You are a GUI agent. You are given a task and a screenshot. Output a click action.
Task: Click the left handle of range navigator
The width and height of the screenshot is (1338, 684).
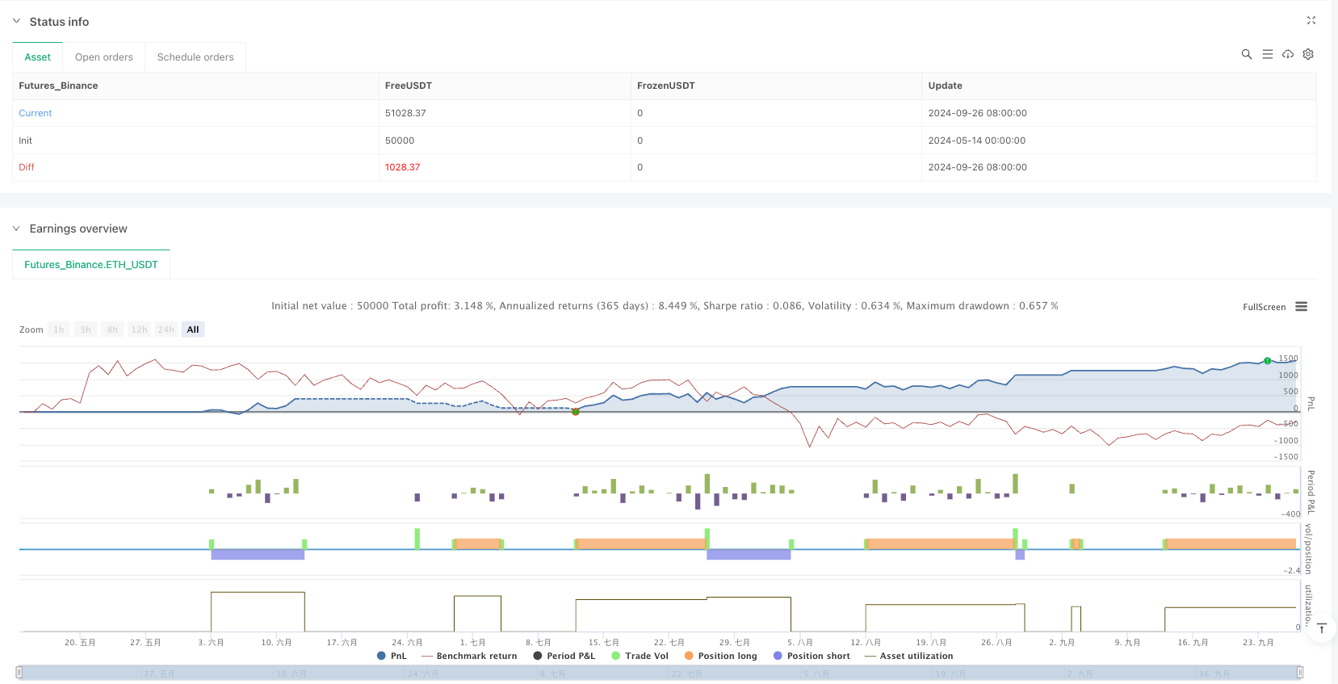coord(19,672)
